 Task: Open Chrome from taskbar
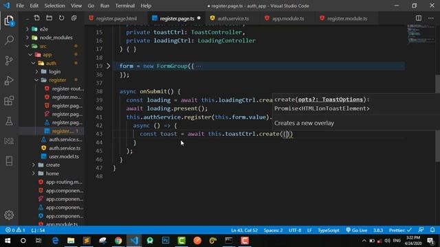click(x=118, y=241)
